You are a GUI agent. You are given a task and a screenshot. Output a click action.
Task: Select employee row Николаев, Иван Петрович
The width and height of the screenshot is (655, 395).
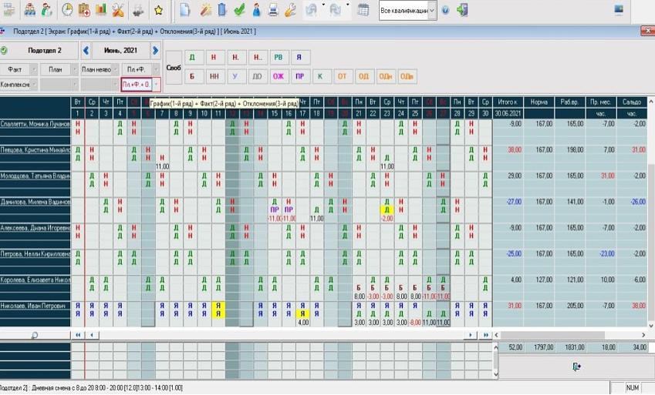pos(35,306)
